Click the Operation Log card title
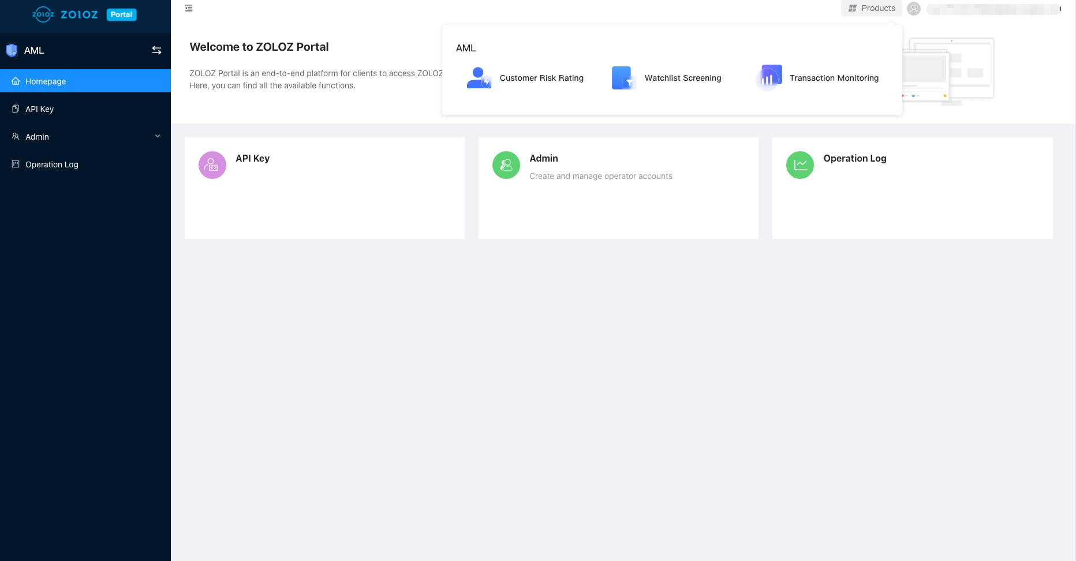This screenshot has height=561, width=1076. (x=855, y=158)
